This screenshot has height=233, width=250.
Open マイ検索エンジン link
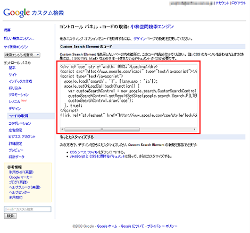pyautogui.click(x=16, y=47)
